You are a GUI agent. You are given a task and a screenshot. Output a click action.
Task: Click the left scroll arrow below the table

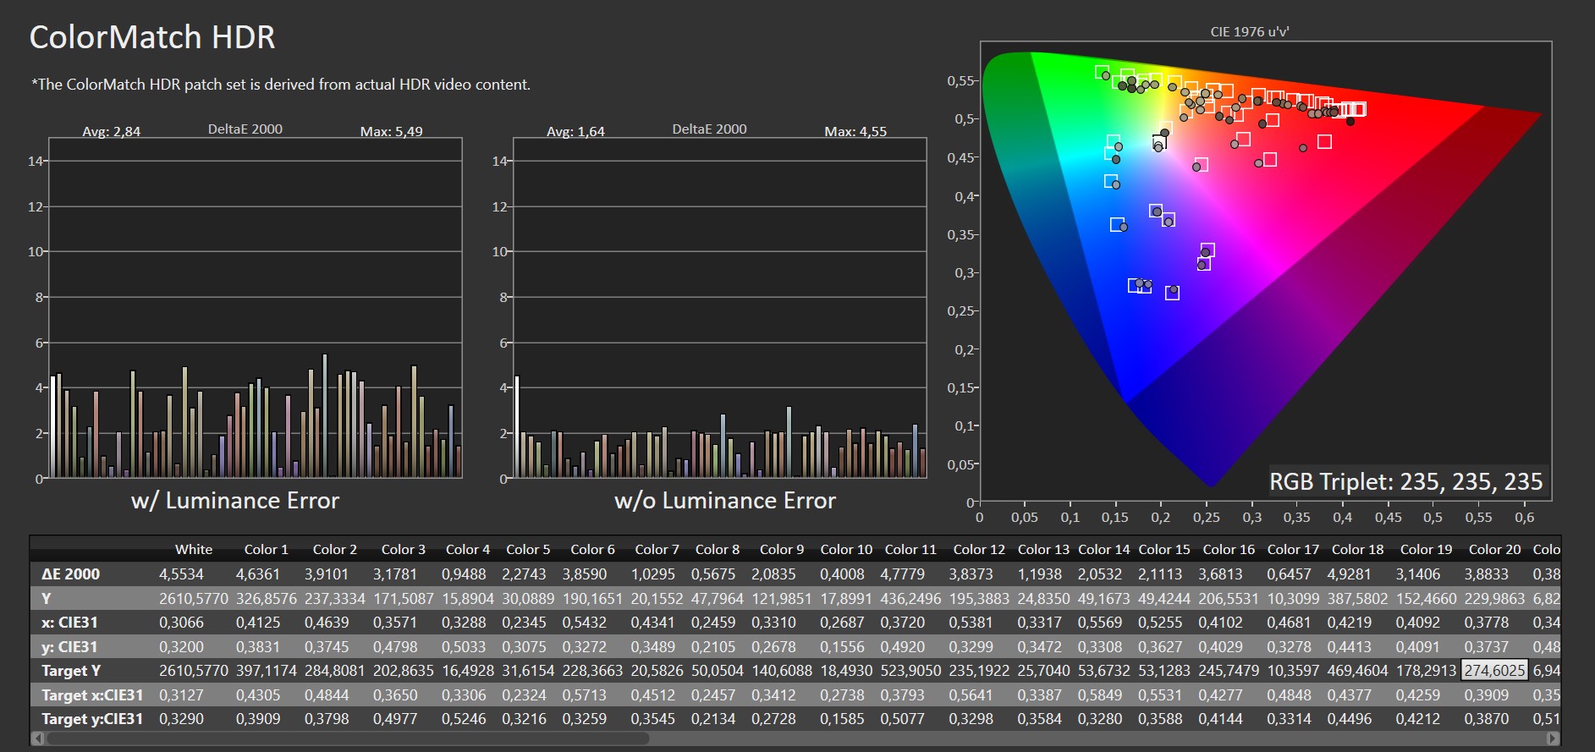[x=37, y=738]
